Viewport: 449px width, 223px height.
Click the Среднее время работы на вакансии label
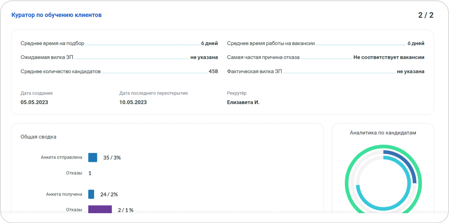point(271,43)
